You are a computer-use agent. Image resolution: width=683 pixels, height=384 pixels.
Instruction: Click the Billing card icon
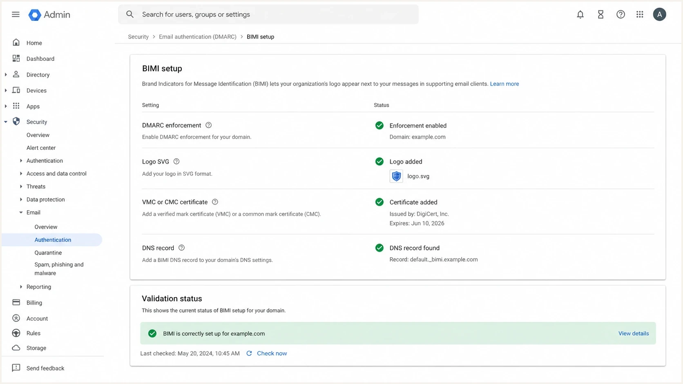tap(16, 302)
